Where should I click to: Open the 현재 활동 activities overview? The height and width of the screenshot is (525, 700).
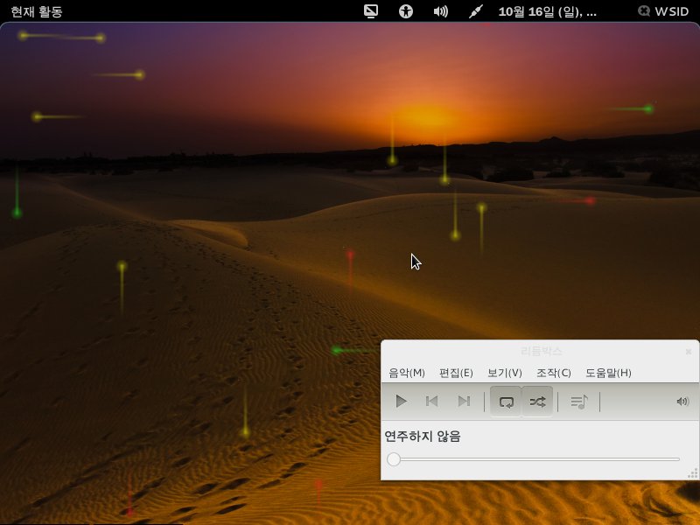click(36, 11)
